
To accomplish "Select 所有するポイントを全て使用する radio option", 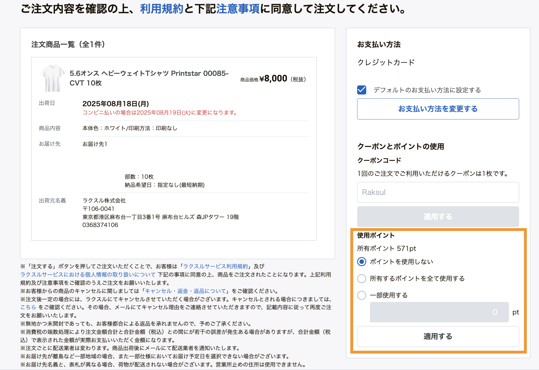I will pos(362,278).
